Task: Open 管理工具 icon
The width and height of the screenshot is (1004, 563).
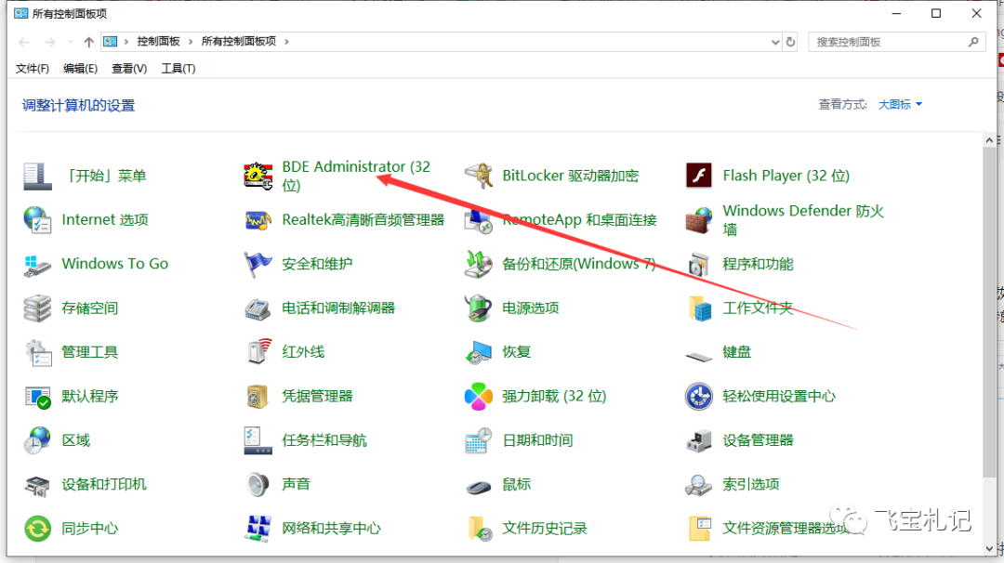Action: (37, 352)
